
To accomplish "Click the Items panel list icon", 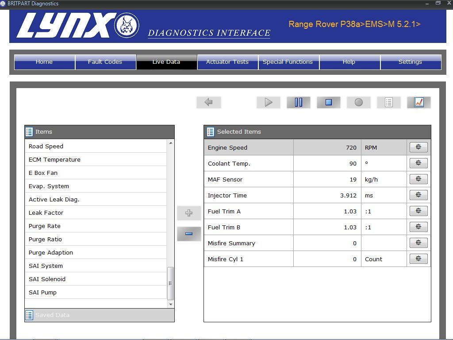I will point(29,132).
